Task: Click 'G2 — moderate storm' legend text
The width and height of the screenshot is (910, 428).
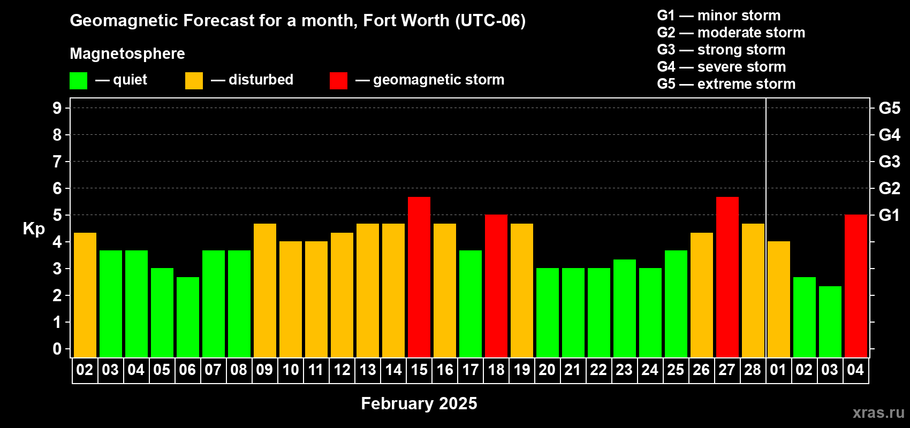Action: [x=731, y=33]
